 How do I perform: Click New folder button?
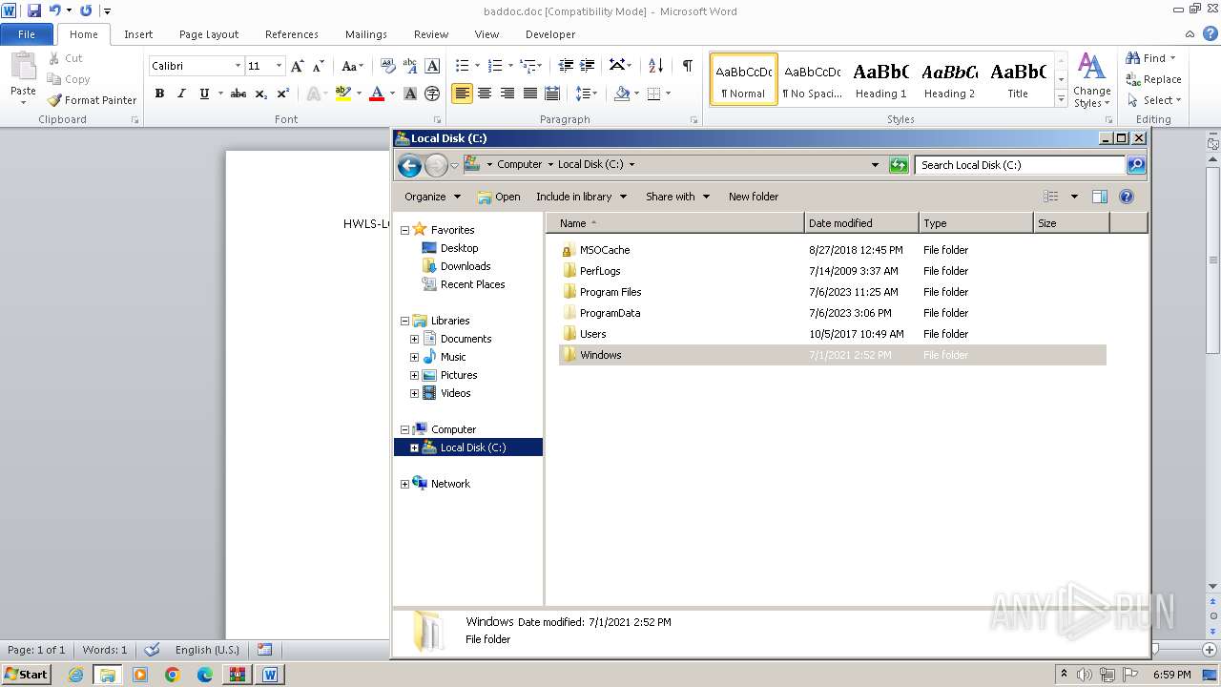[754, 197]
